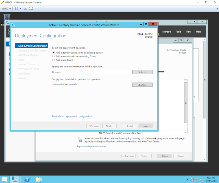Screen dimensions: 219x183
Task: Close the Add Roles and Features wizard window
Action: (188, 41)
